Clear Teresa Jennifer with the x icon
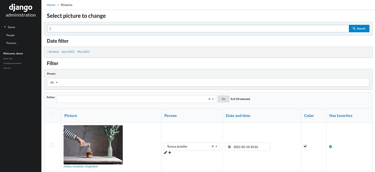The width and height of the screenshot is (375, 172). (x=213, y=146)
